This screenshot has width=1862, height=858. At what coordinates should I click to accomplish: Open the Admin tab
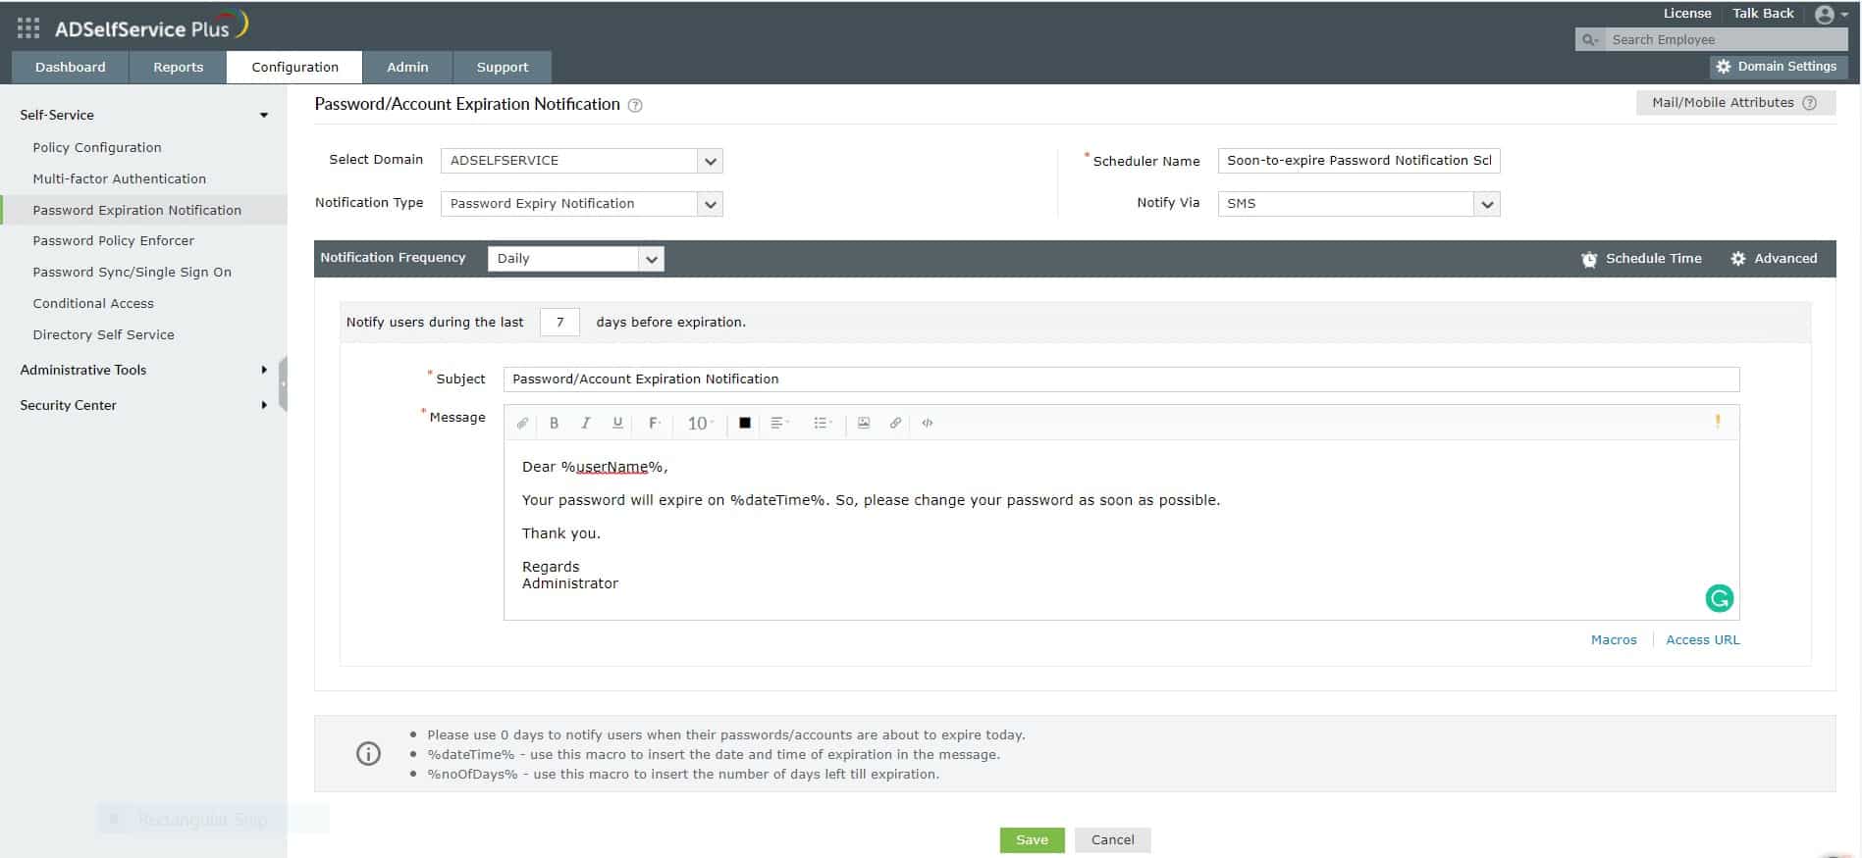407,68
